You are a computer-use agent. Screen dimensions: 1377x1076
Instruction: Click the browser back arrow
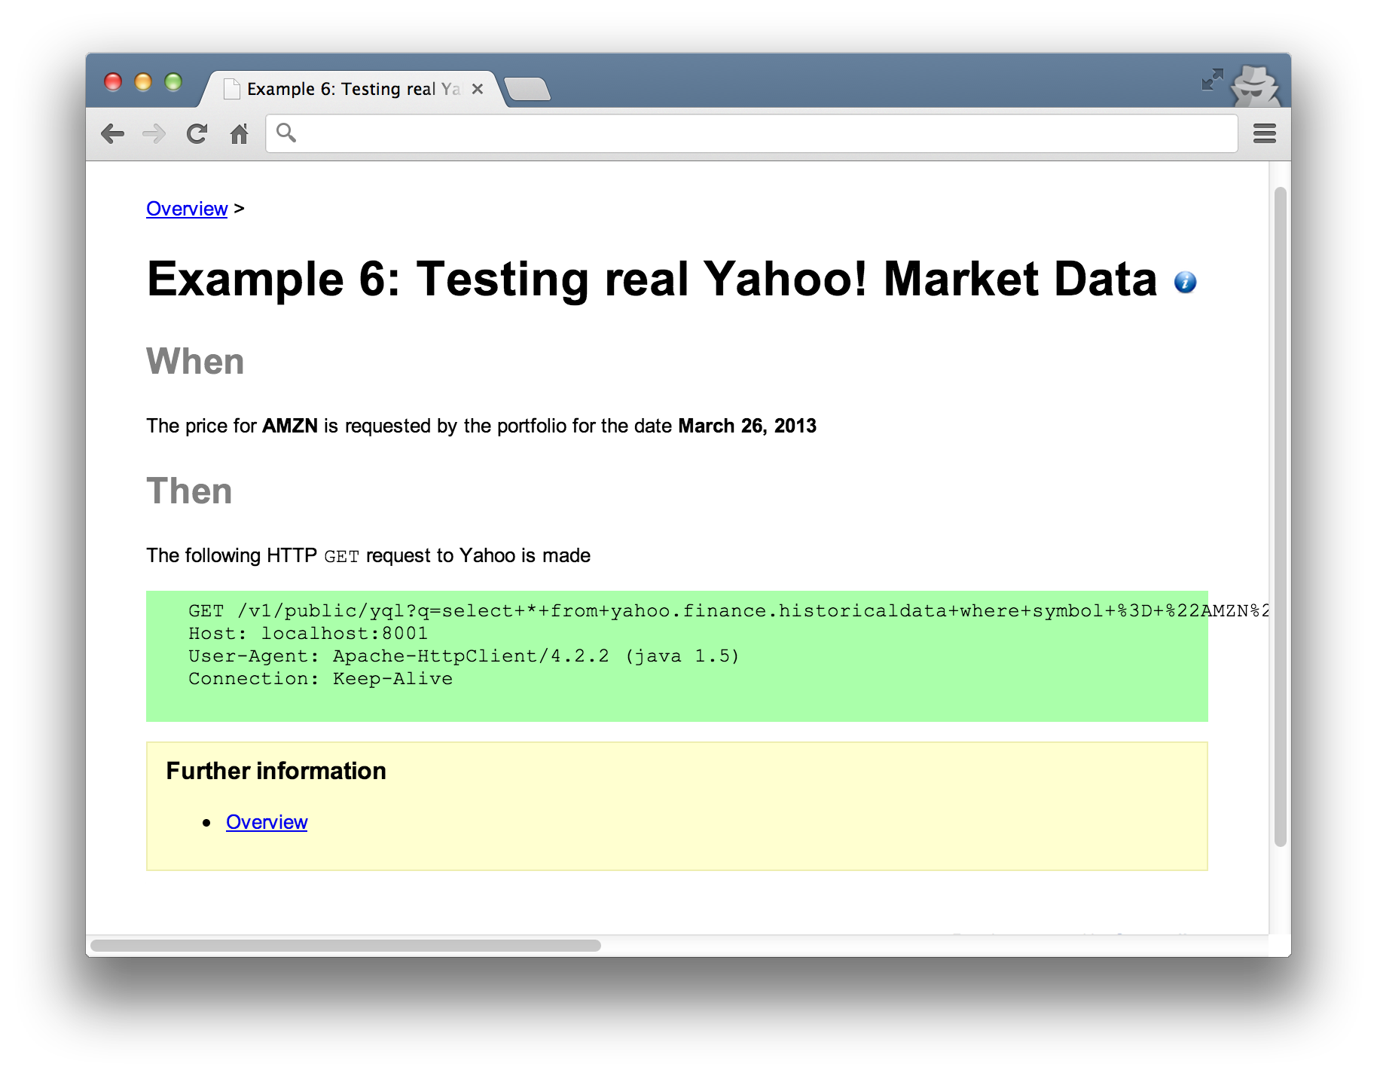(x=112, y=134)
